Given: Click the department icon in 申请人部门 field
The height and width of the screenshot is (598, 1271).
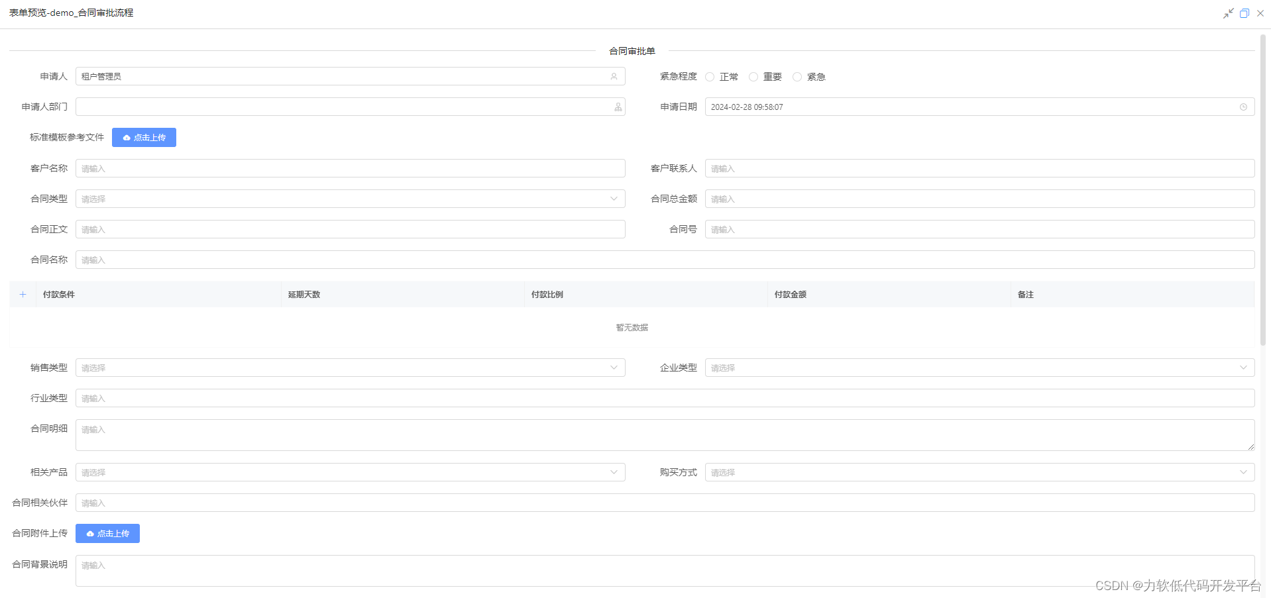Looking at the screenshot, I should (618, 107).
